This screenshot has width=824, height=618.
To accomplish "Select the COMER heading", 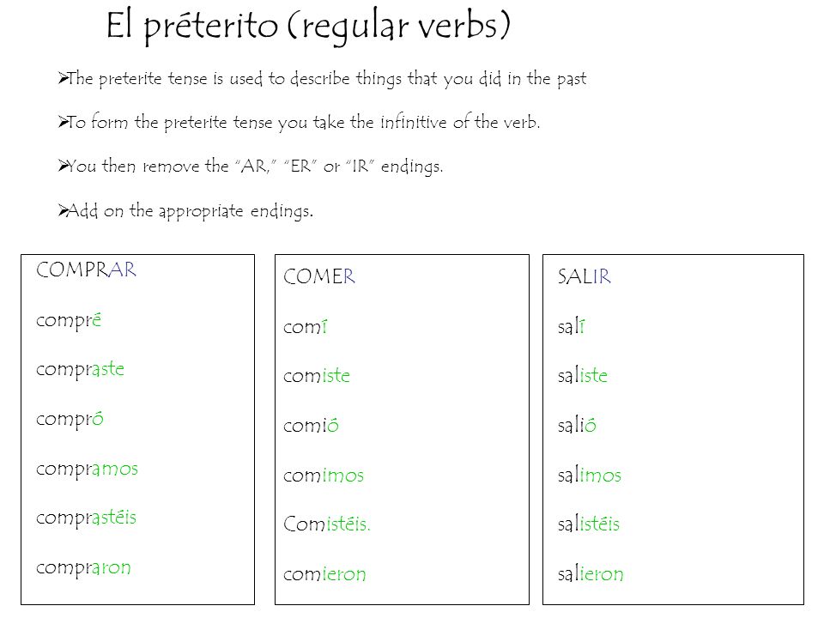I will point(319,276).
